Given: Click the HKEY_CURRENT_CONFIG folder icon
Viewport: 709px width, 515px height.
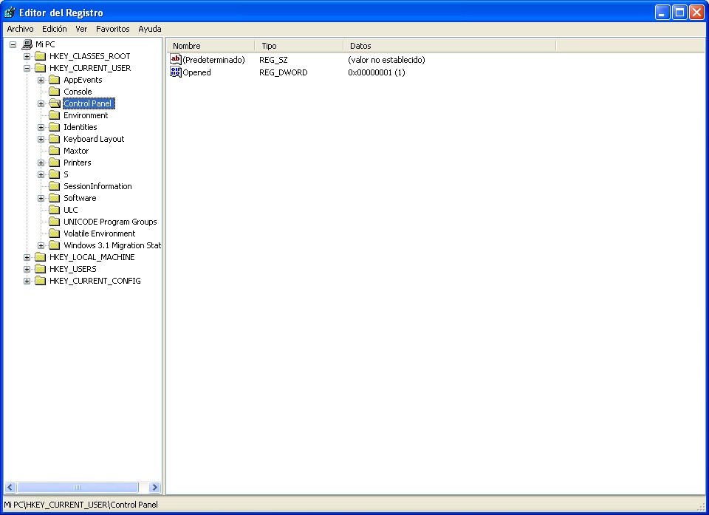Looking at the screenshot, I should 41,281.
